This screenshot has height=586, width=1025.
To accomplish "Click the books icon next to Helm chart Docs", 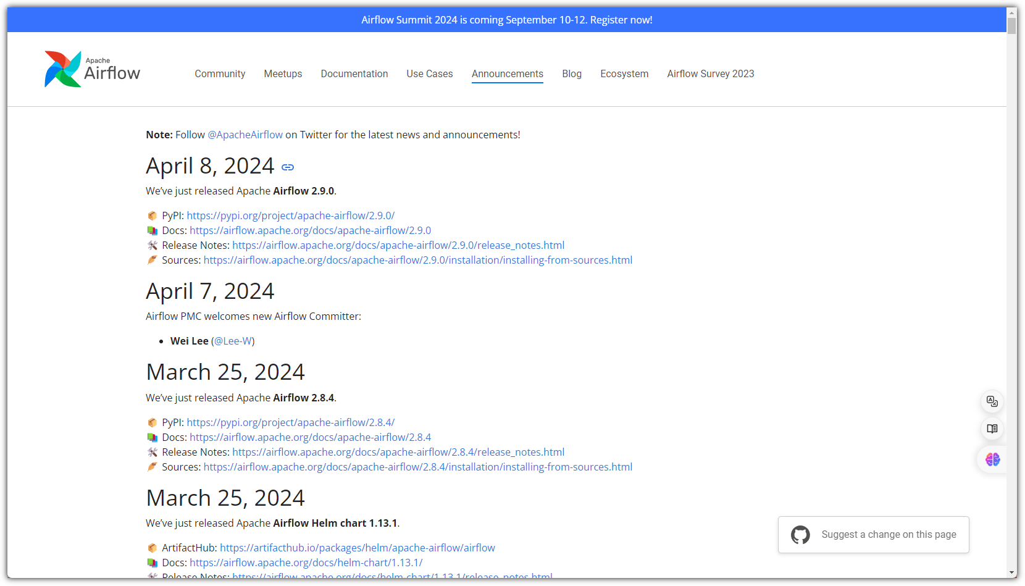I will (x=153, y=563).
